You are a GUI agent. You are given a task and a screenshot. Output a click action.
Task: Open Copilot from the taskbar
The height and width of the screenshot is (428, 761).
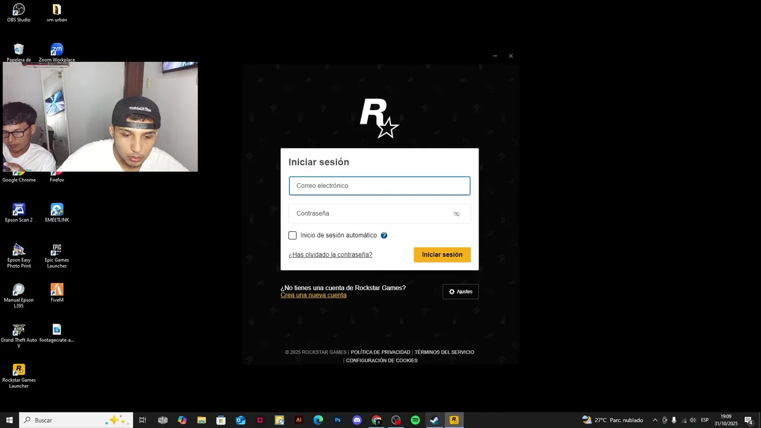[x=182, y=420]
